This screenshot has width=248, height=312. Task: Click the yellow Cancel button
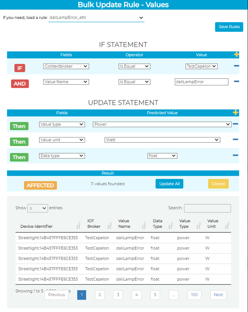pos(218,184)
